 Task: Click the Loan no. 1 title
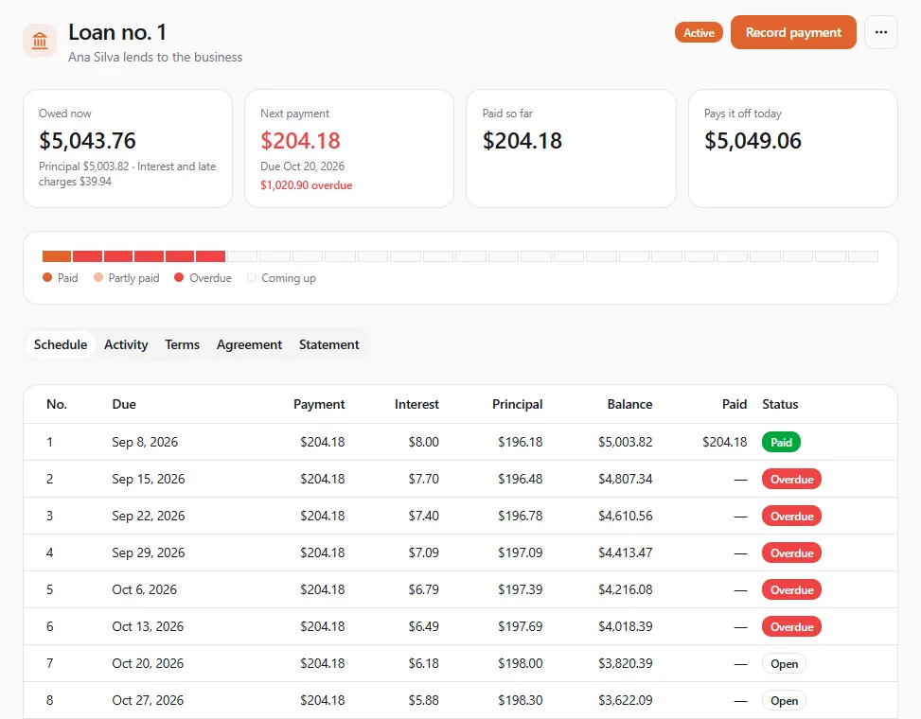[117, 32]
